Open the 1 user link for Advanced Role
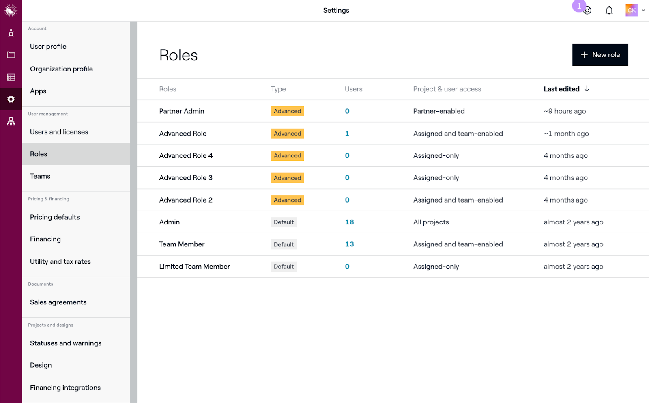The height and width of the screenshot is (403, 649). click(x=347, y=133)
